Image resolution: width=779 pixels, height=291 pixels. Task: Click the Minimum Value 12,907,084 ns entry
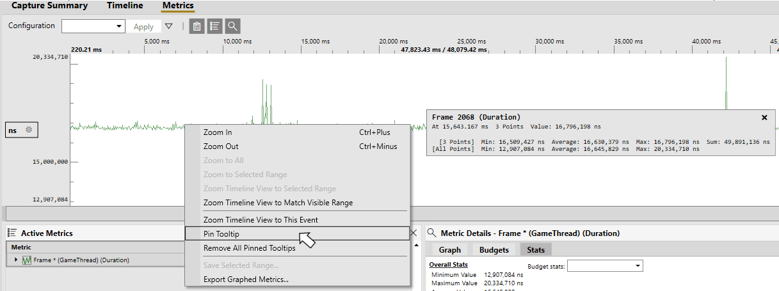(477, 274)
